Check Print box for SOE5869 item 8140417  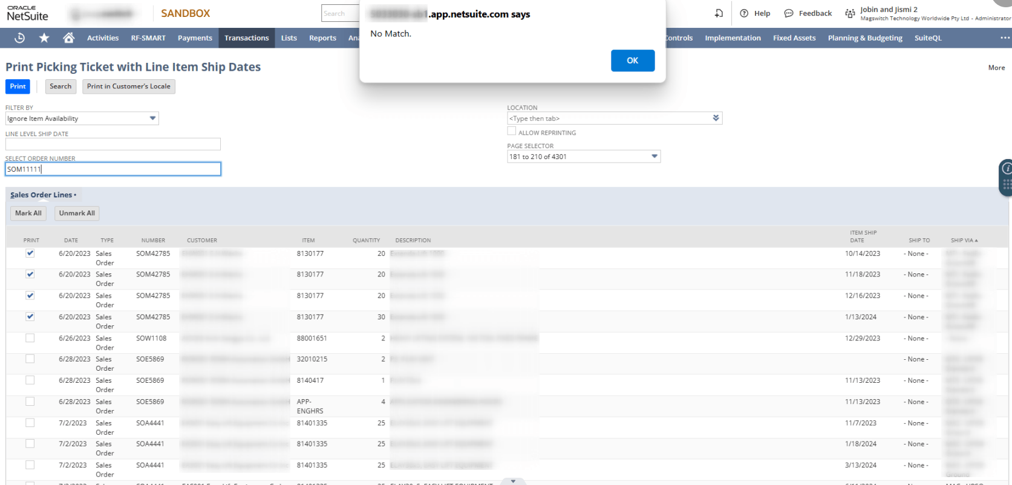click(30, 380)
